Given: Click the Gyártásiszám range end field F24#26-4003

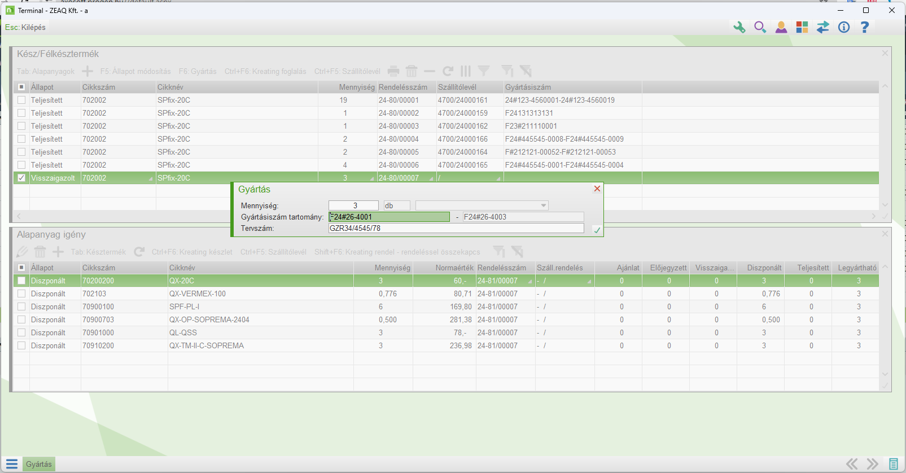Looking at the screenshot, I should (523, 217).
